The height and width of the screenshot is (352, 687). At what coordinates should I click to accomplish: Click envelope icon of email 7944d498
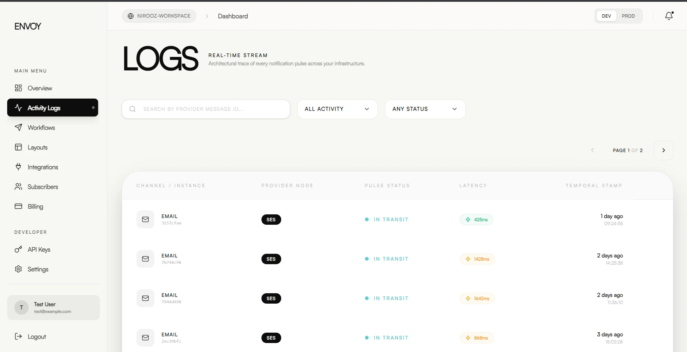[145, 298]
